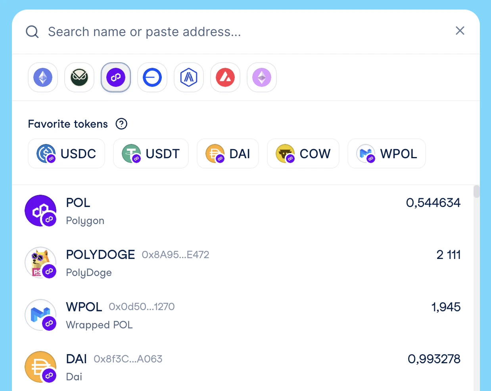Dismiss the token selector with X
491x391 pixels.
point(460,31)
